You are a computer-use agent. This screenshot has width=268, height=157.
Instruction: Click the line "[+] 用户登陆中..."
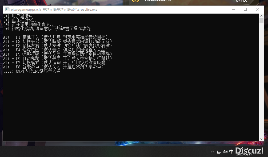(x=21, y=16)
